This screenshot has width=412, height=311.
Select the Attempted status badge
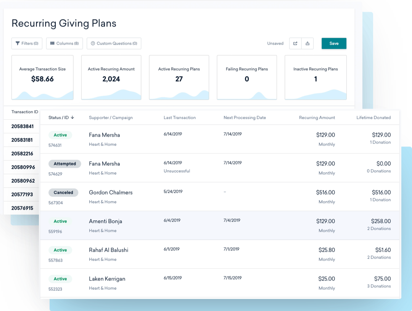coord(64,164)
